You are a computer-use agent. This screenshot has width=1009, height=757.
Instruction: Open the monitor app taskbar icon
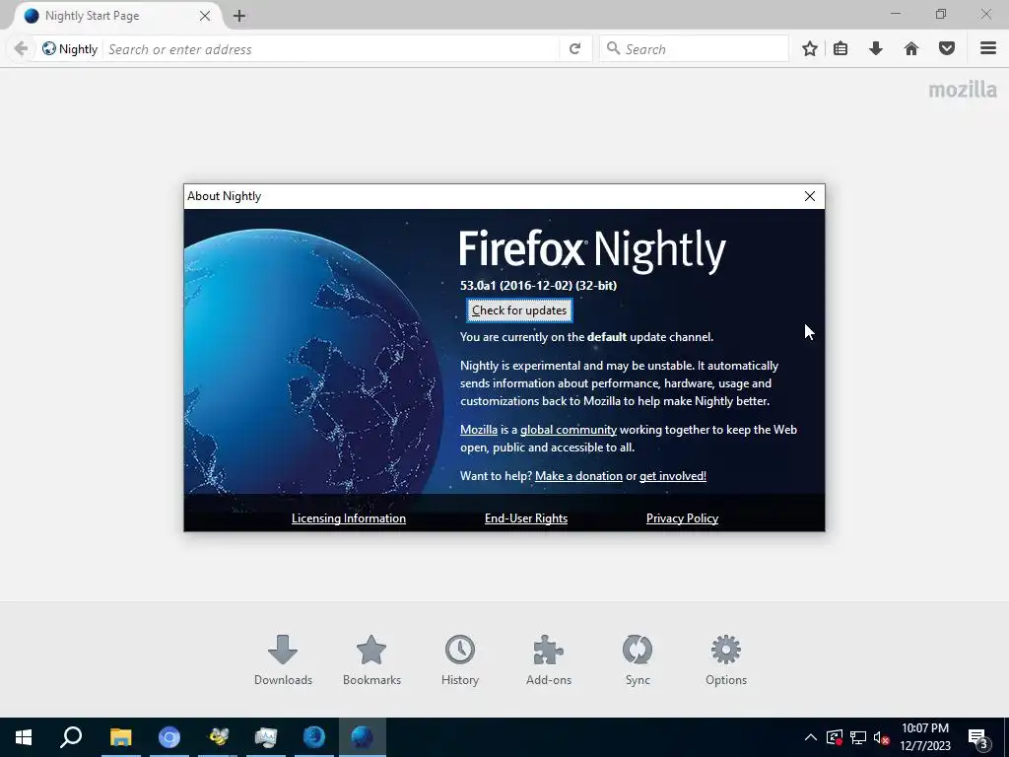click(266, 737)
